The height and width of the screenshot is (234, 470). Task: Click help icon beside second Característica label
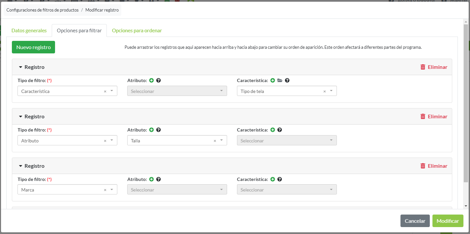(x=279, y=130)
